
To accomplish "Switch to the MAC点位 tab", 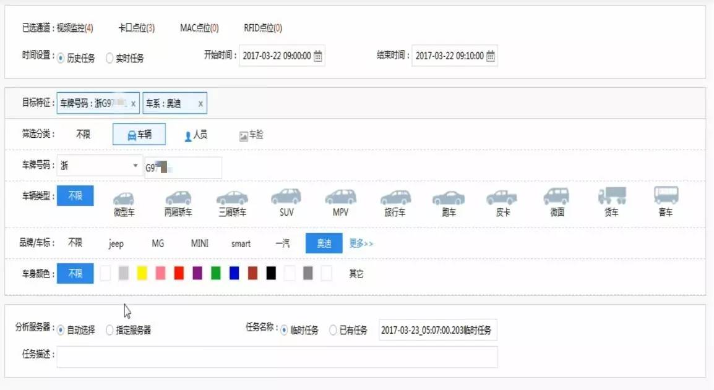I will tap(199, 28).
